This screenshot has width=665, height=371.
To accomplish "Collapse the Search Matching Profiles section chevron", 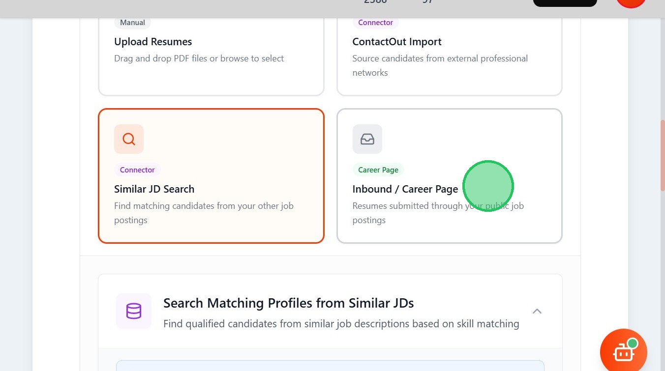I will (x=537, y=311).
